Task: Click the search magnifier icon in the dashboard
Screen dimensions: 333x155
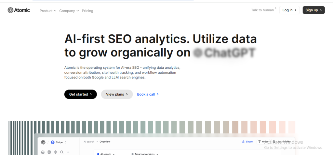Action: click(62, 152)
